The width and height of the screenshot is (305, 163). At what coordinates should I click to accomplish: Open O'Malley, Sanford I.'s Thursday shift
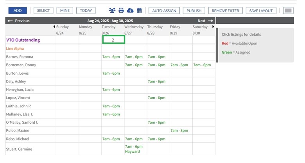[x=156, y=122]
